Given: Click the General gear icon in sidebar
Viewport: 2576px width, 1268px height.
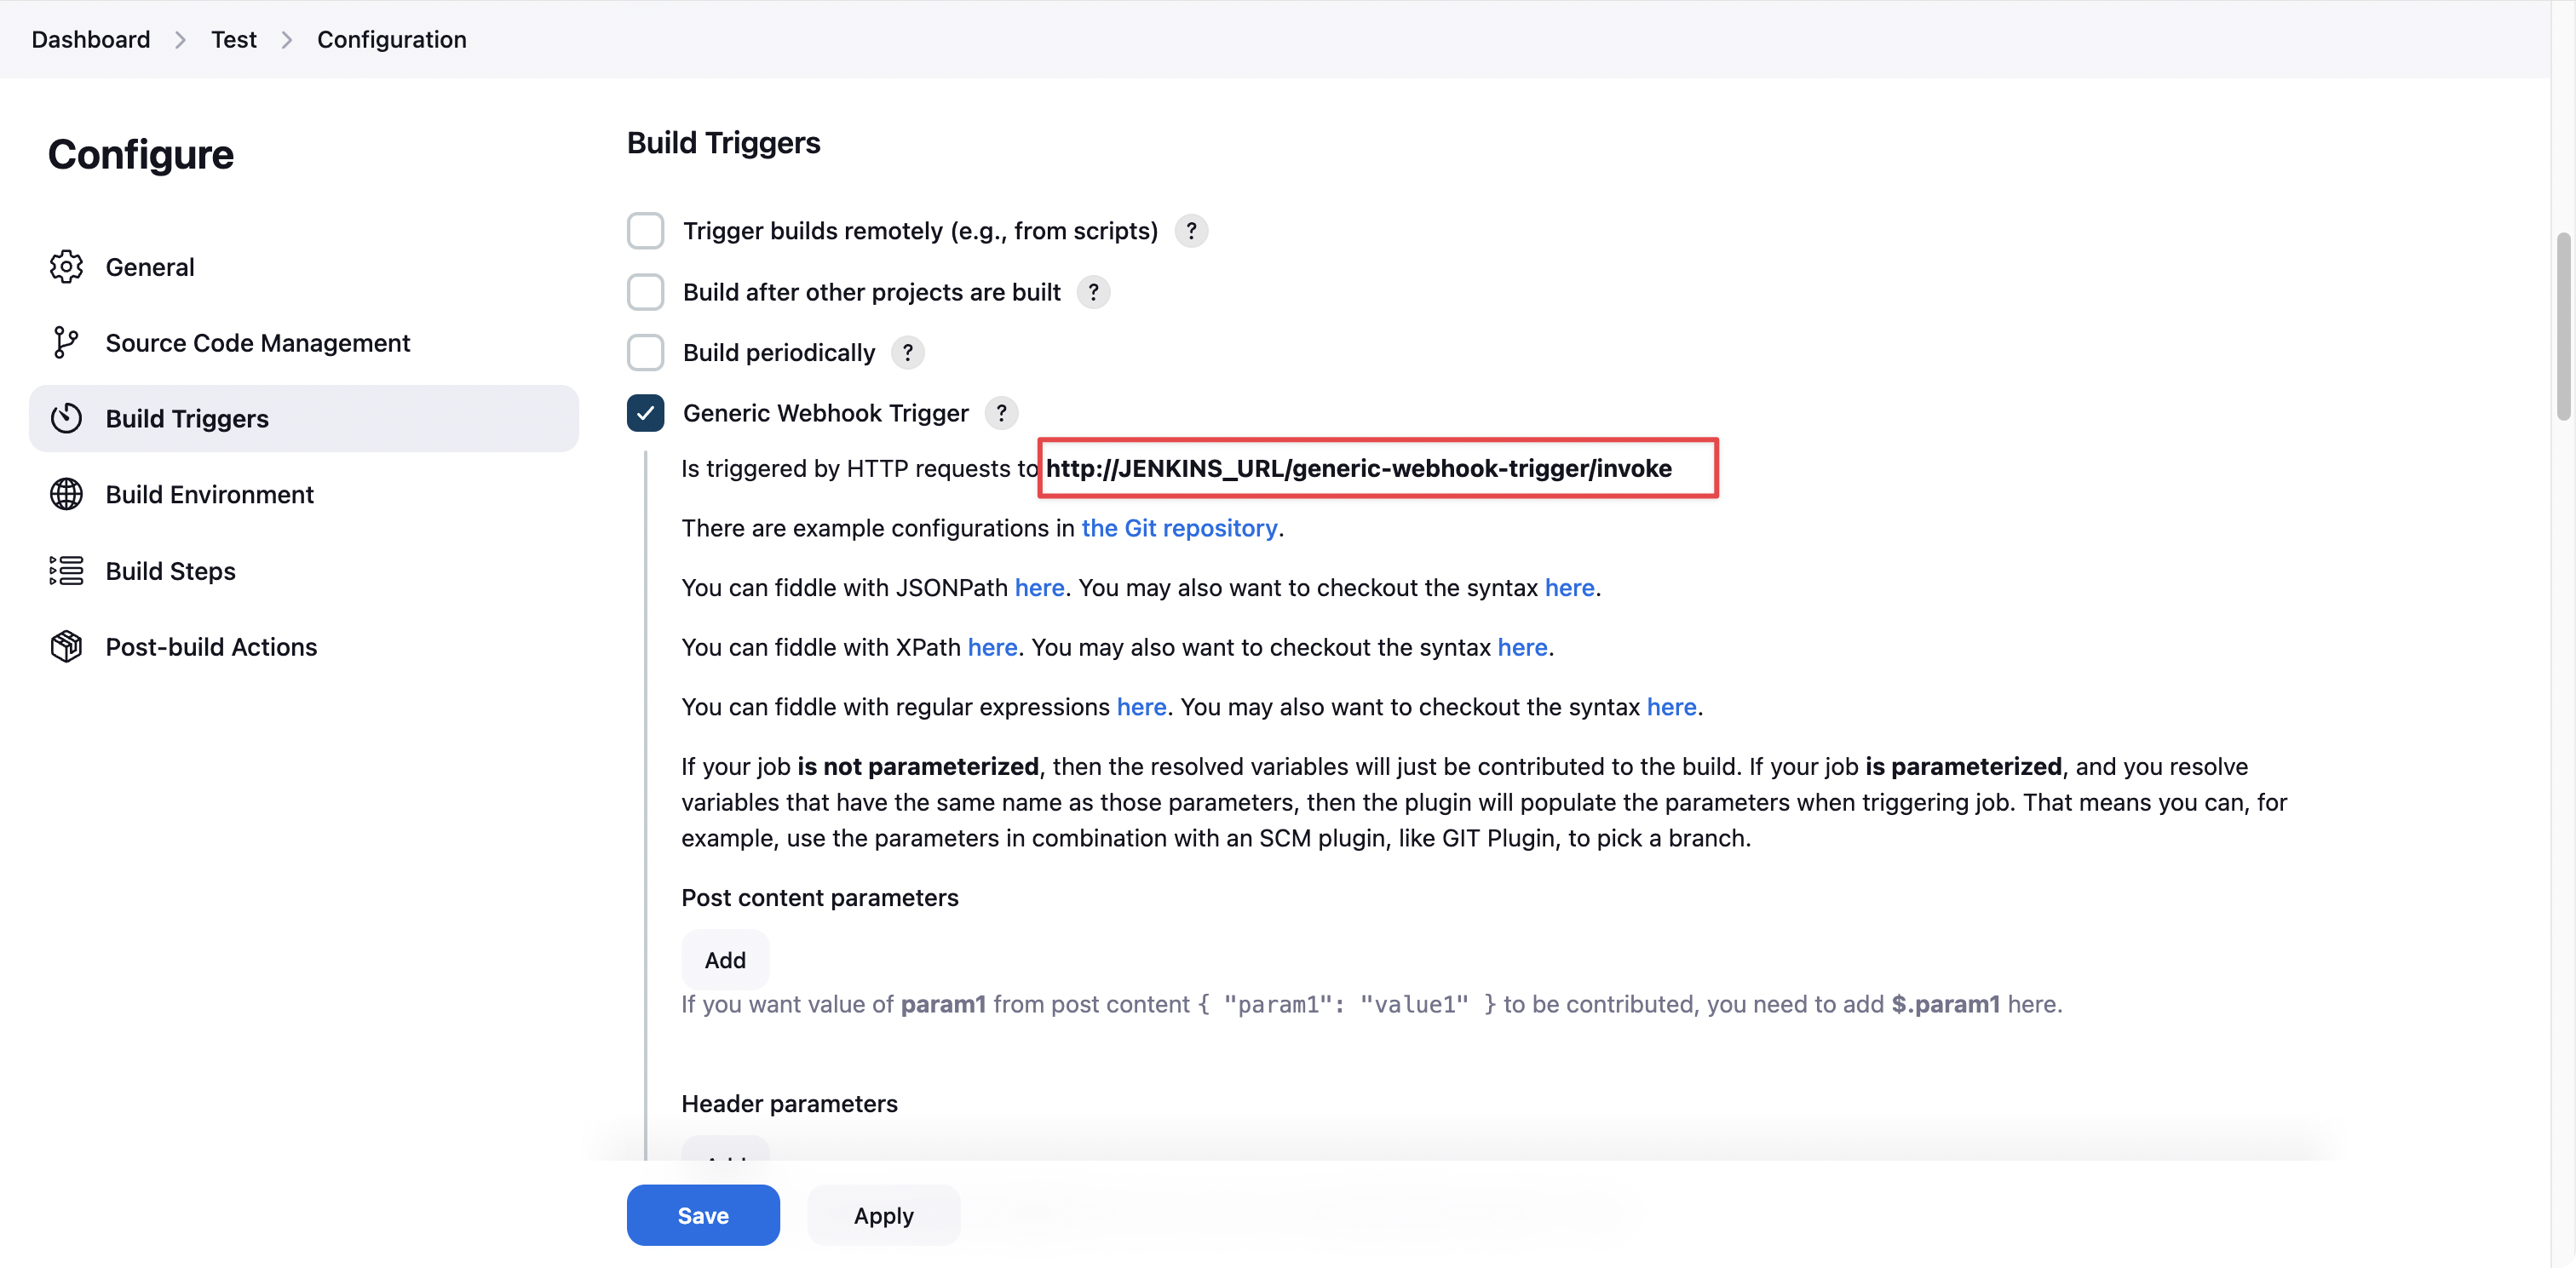Looking at the screenshot, I should (x=66, y=267).
